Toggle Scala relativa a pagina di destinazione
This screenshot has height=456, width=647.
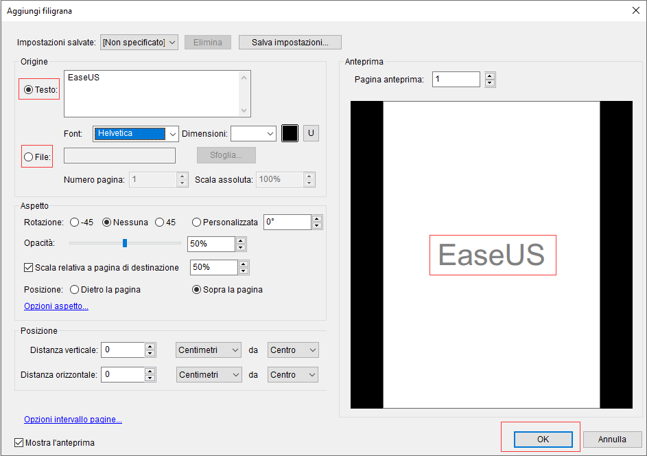coord(29,267)
